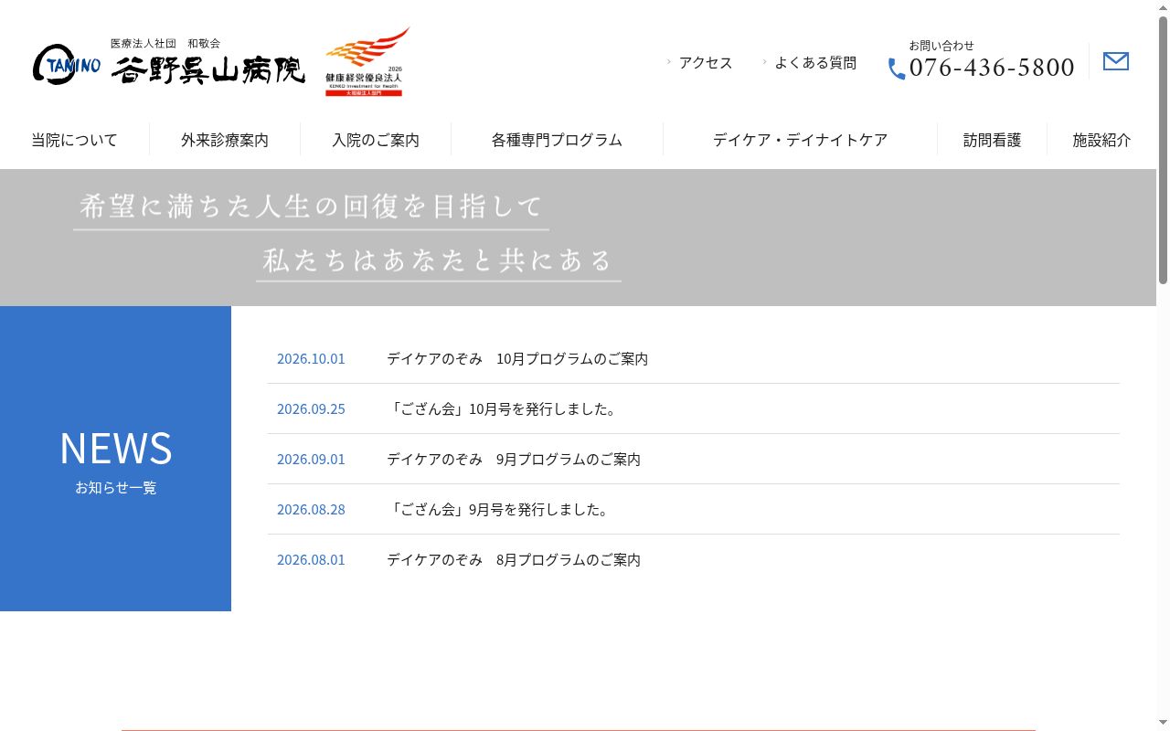Go to 各種専門プログラム menu
Image resolution: width=1170 pixels, height=731 pixels.
click(x=557, y=140)
